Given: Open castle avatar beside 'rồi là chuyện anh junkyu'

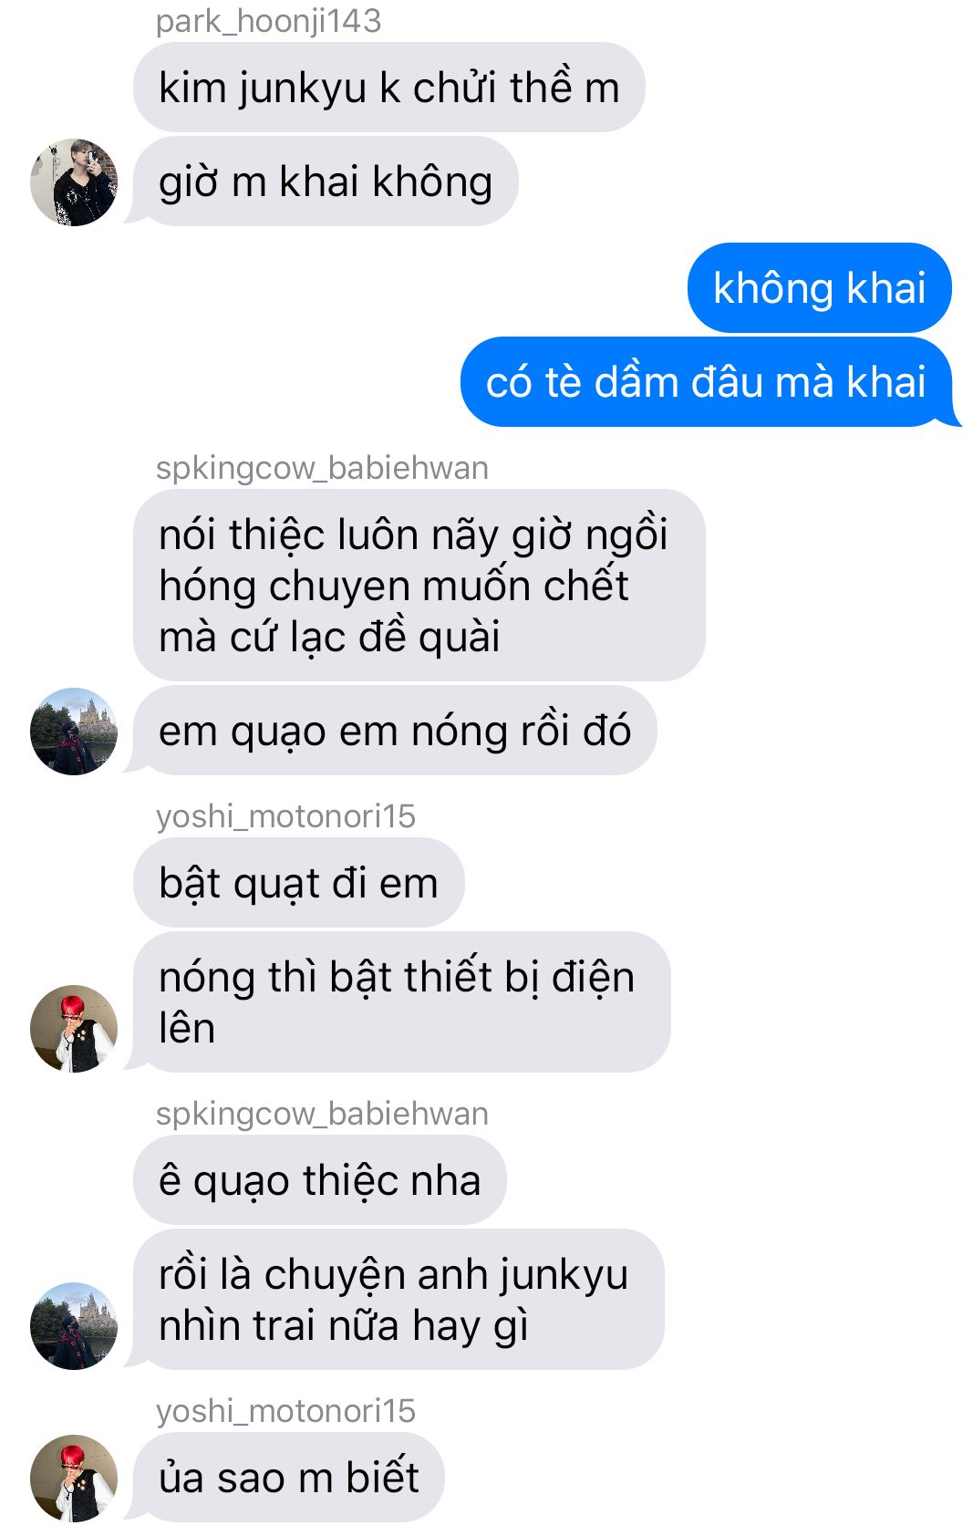Looking at the screenshot, I should tap(74, 1326).
